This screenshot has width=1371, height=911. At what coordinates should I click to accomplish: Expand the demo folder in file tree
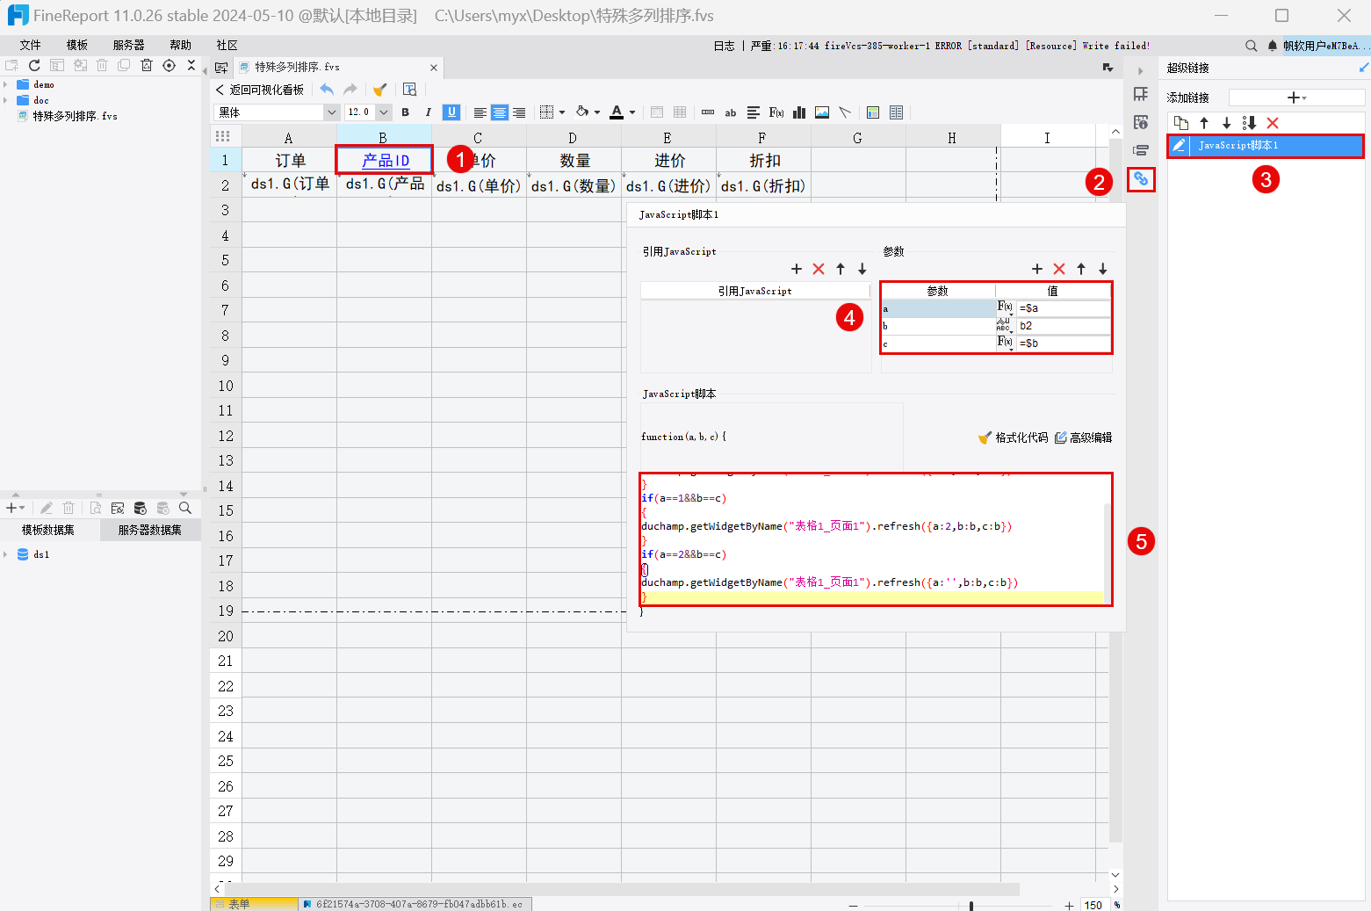[6, 85]
